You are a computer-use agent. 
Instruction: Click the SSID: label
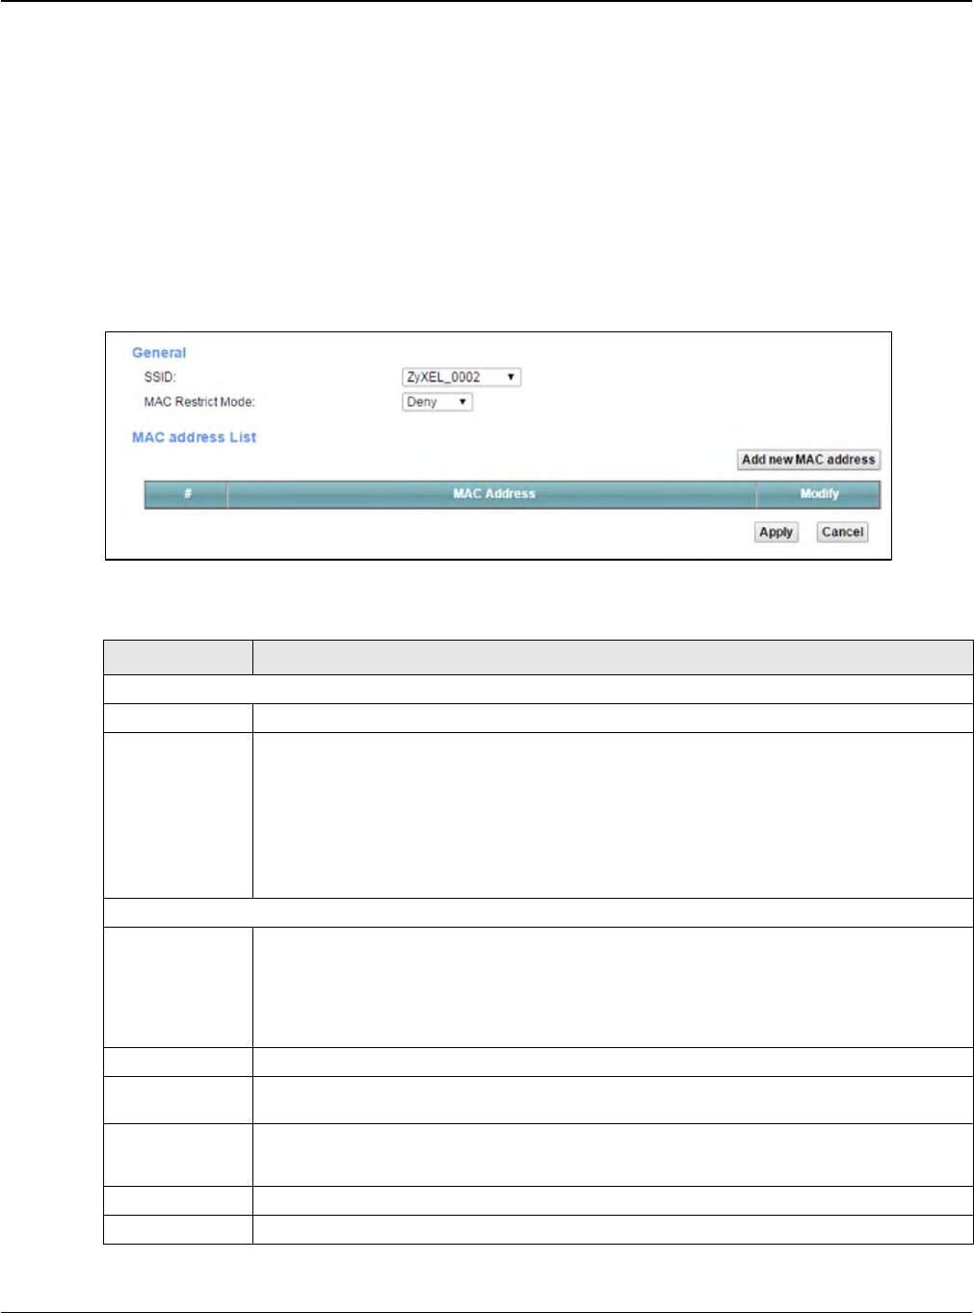click(160, 378)
